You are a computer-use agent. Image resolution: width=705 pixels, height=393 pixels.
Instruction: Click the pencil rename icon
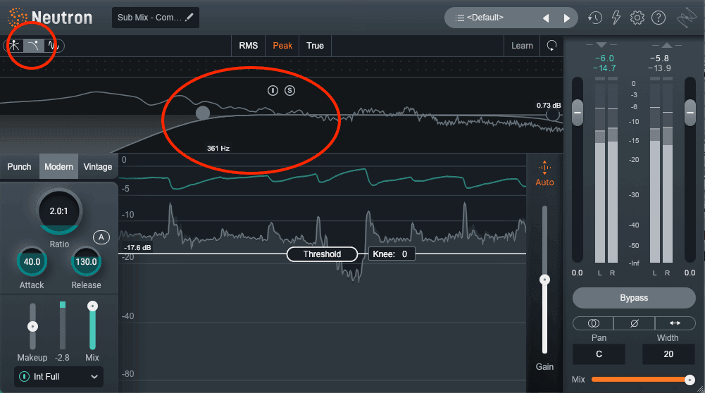coord(189,18)
